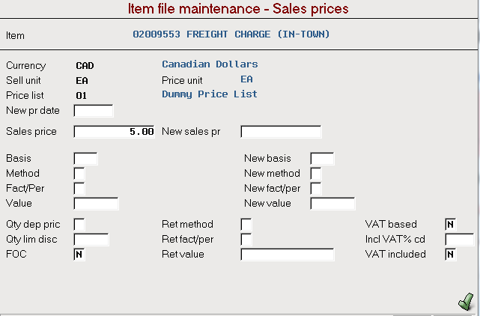This screenshot has width=480, height=316.
Task: Click the Qty lim disc field
Action: pyautogui.click(x=91, y=240)
